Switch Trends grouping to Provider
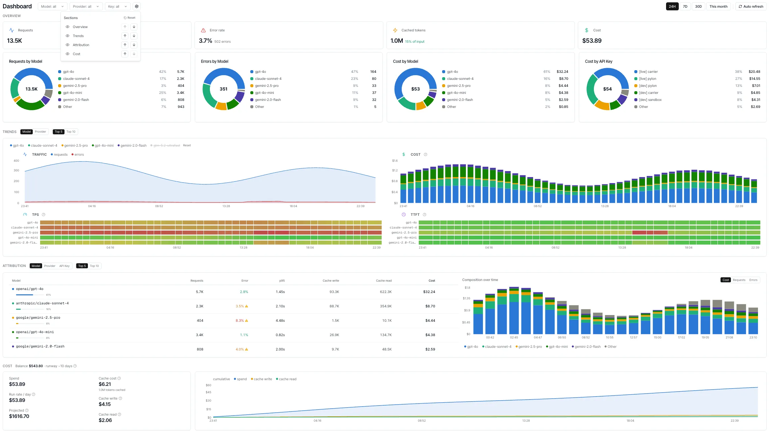 [40, 132]
